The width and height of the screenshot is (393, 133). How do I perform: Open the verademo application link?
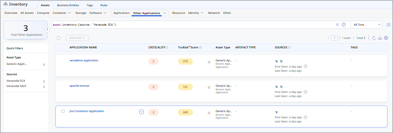[84, 60]
